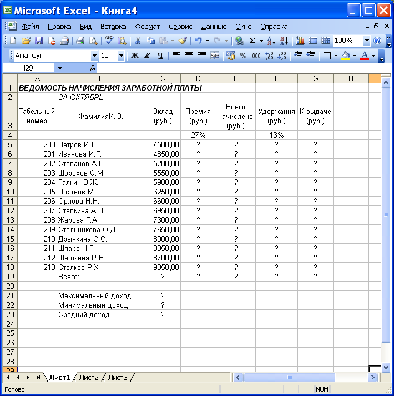The height and width of the screenshot is (396, 394).
Task: Open the Правка menu
Action: click(x=59, y=27)
